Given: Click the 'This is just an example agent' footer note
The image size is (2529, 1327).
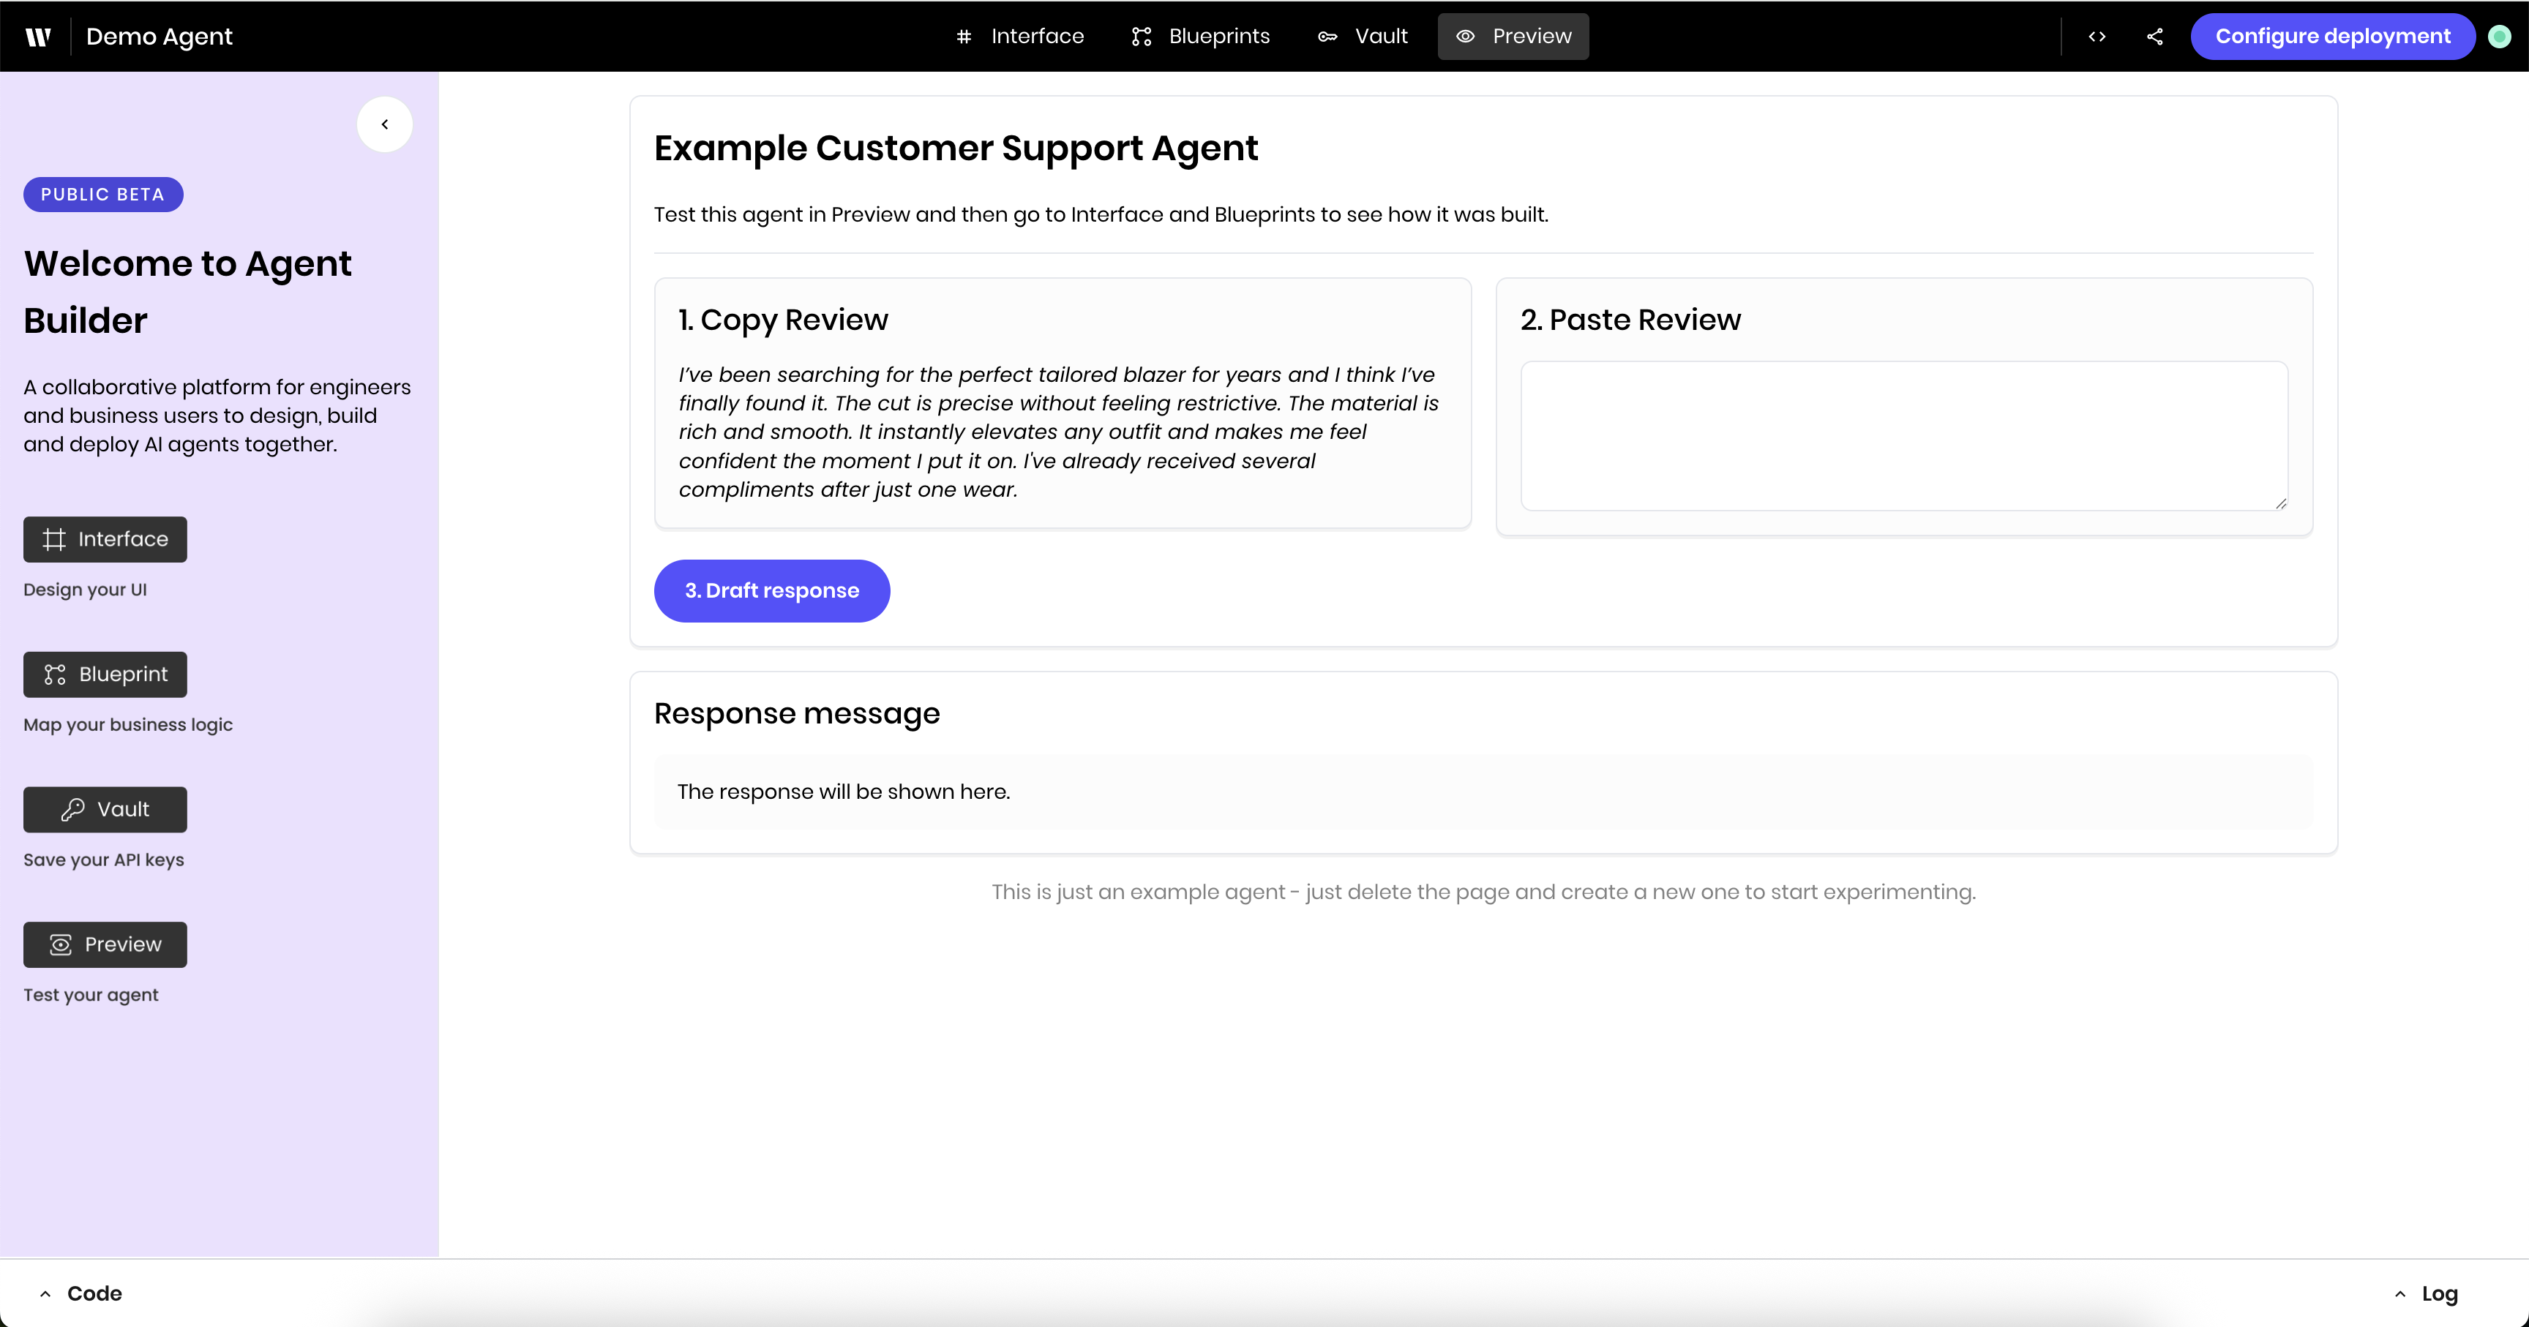Looking at the screenshot, I should [1483, 892].
